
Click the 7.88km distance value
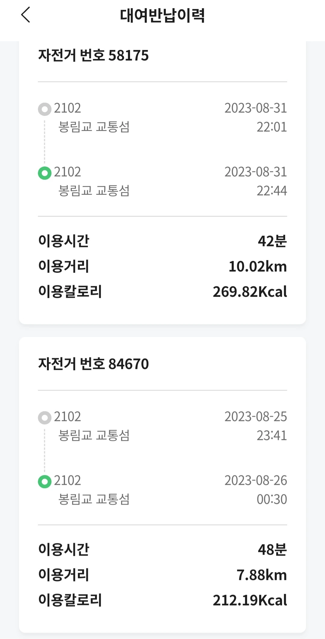262,575
